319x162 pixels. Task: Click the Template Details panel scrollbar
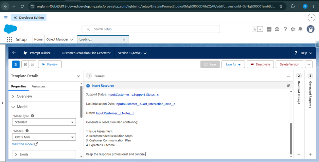(81, 102)
